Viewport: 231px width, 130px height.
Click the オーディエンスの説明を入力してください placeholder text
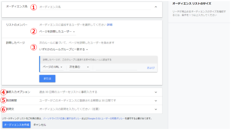click(69, 109)
